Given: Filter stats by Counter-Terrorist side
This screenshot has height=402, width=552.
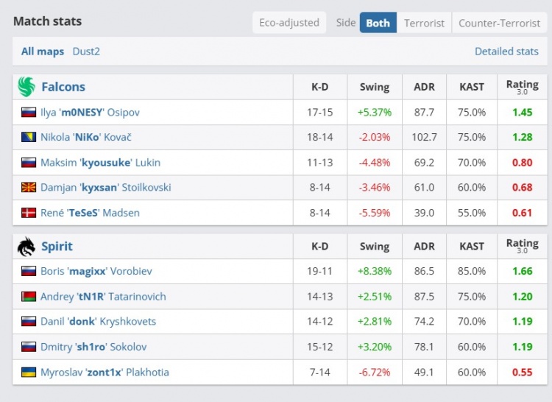Looking at the screenshot, I should (499, 23).
